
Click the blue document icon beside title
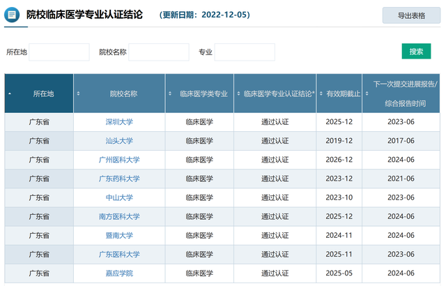pos(12,15)
